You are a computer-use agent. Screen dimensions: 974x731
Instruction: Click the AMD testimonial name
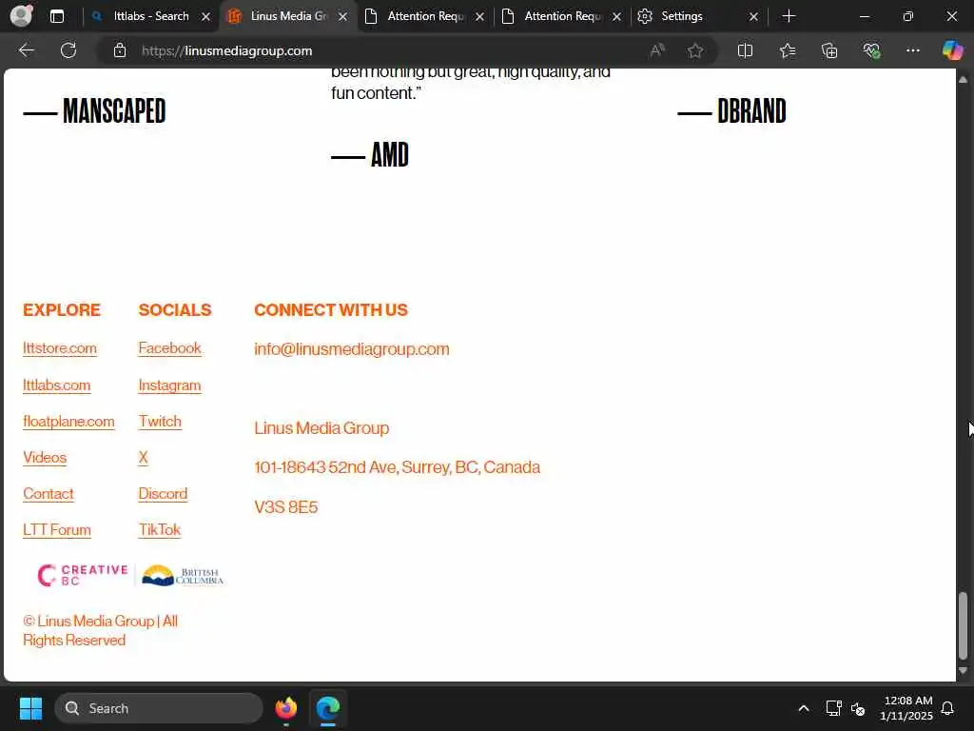(x=389, y=155)
